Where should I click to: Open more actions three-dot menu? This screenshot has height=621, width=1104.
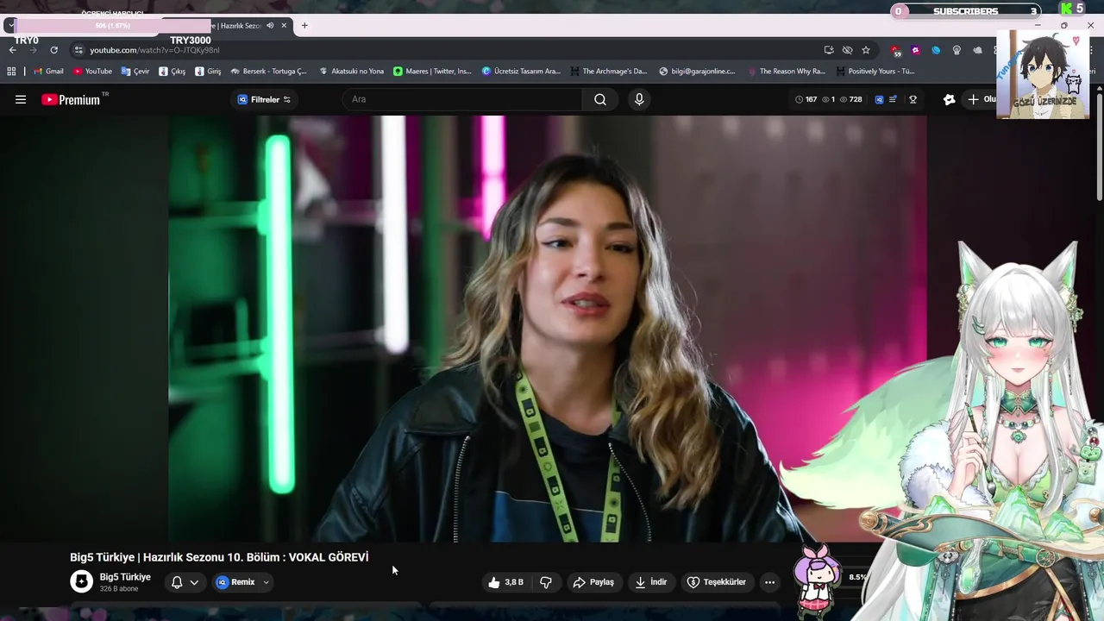[769, 582]
